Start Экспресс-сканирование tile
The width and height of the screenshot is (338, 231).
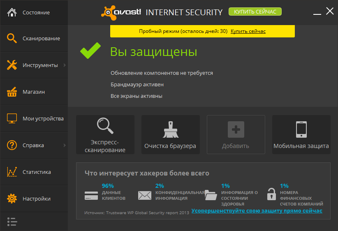pyautogui.click(x=105, y=134)
